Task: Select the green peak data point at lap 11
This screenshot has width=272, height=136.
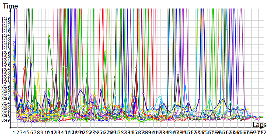Action: 49,36
